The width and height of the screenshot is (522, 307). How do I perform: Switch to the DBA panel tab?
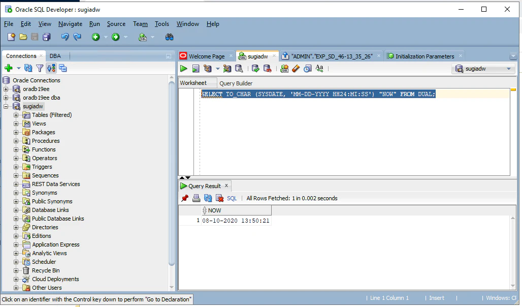coord(55,56)
